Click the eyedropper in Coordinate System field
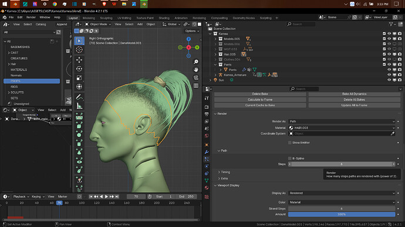The image size is (405, 227). coord(393,133)
